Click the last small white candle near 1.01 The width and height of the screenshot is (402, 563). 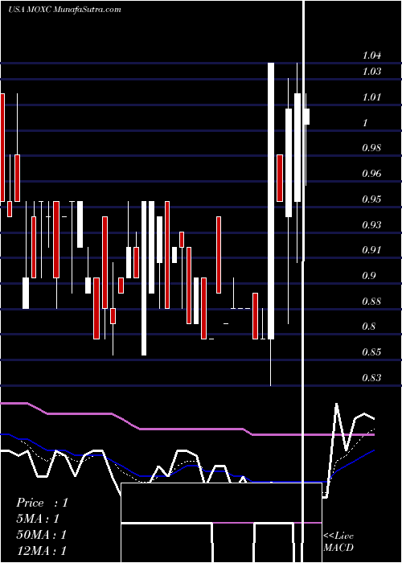point(307,117)
